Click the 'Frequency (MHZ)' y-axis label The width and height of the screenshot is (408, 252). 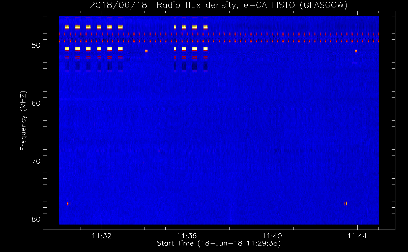pyautogui.click(x=23, y=121)
